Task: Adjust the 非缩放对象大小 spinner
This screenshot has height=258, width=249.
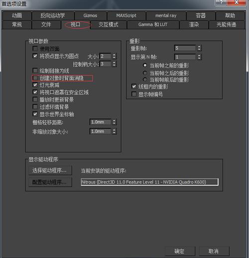Action: (x=114, y=131)
